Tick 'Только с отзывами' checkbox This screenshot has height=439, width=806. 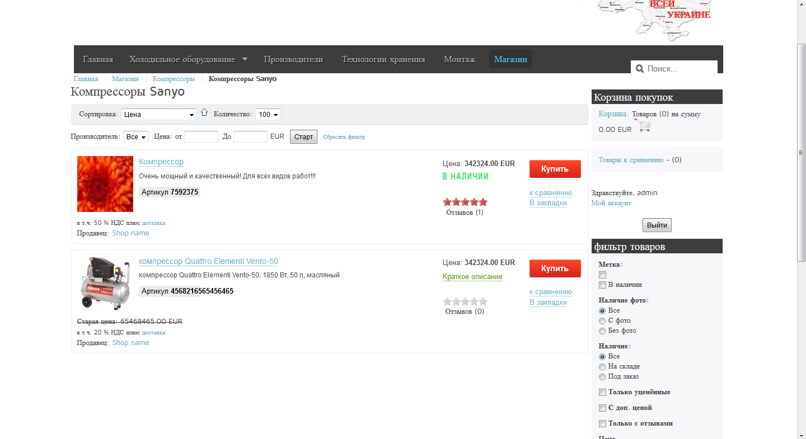[x=602, y=423]
